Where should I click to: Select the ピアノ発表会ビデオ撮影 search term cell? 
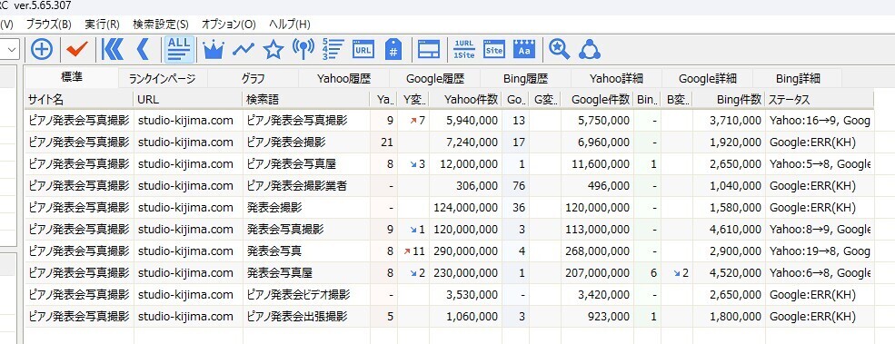(x=306, y=294)
